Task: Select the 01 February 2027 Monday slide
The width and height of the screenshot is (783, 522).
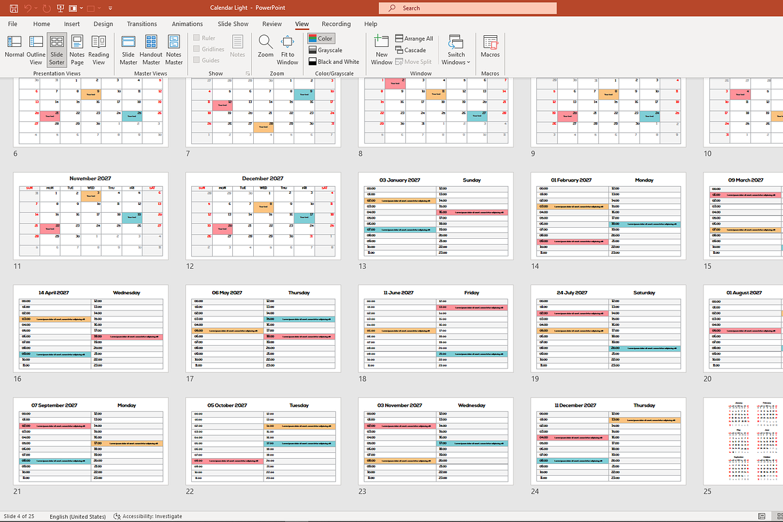Action: (608, 216)
